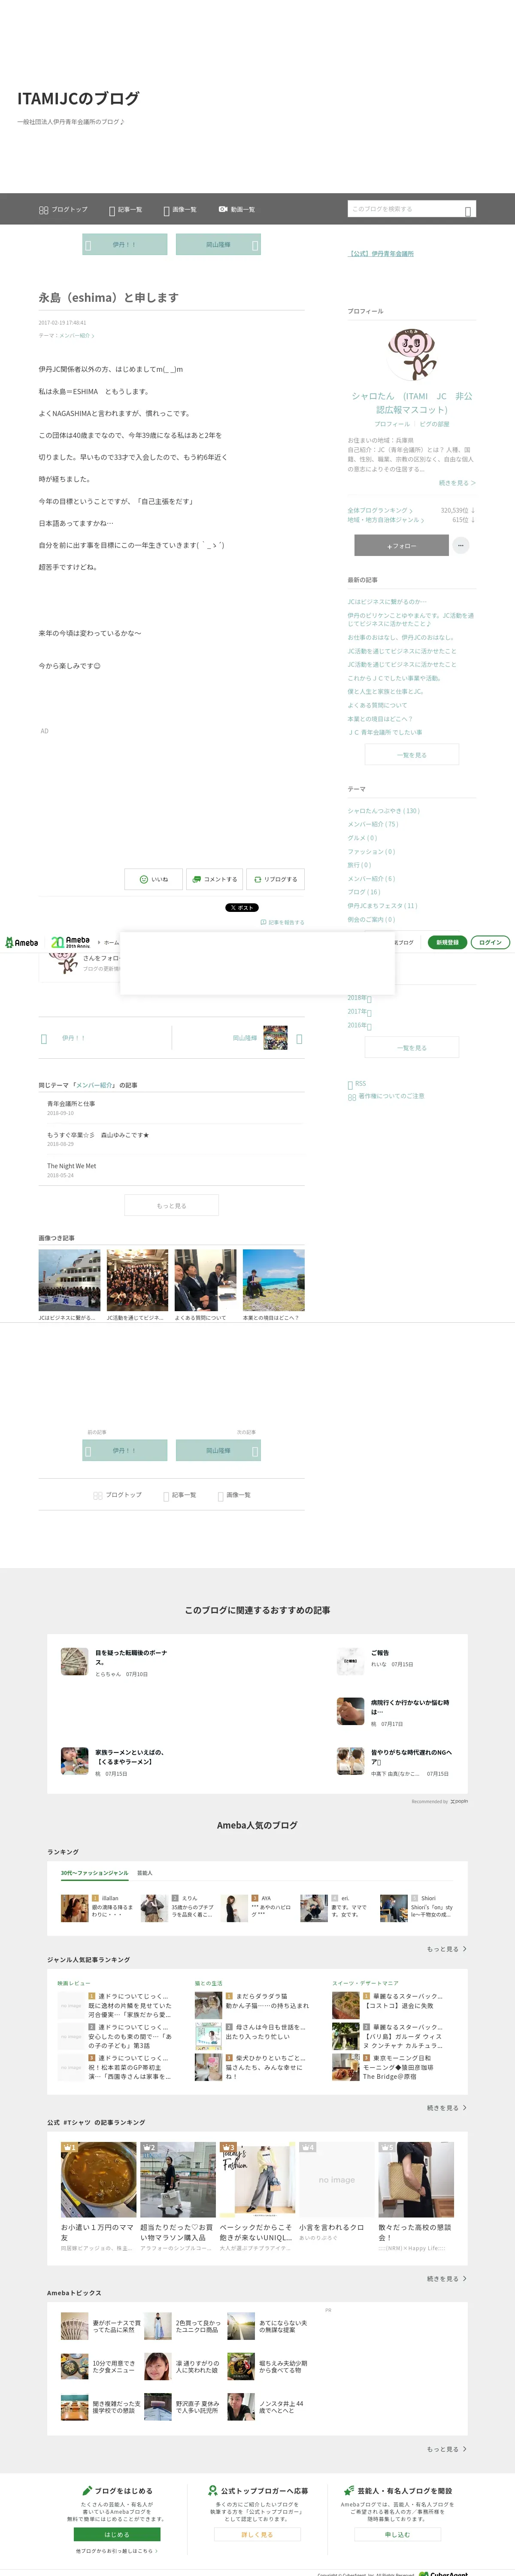Open ブログトップ in the dark header bar
515x2576 pixels.
pyautogui.click(x=63, y=209)
